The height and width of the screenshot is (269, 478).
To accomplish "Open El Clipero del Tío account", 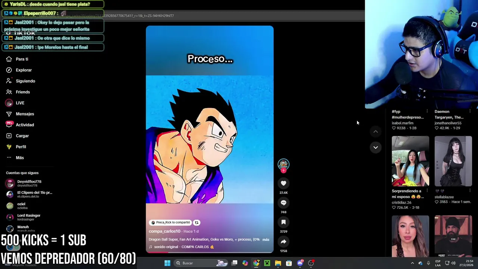I will 29,194.
